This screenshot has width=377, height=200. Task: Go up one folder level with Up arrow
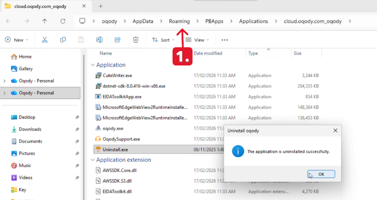45,21
